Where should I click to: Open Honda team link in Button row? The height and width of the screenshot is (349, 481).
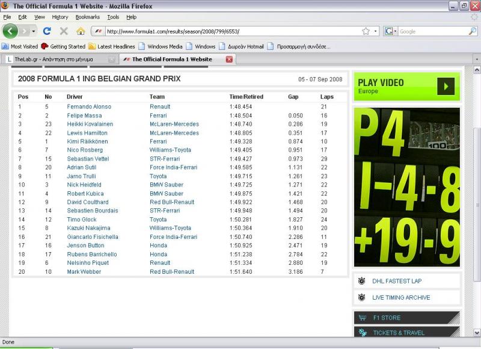158,246
